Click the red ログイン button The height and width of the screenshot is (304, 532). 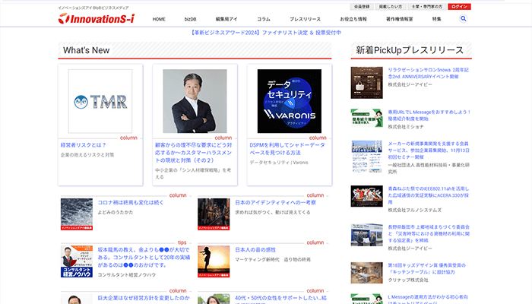click(x=459, y=6)
